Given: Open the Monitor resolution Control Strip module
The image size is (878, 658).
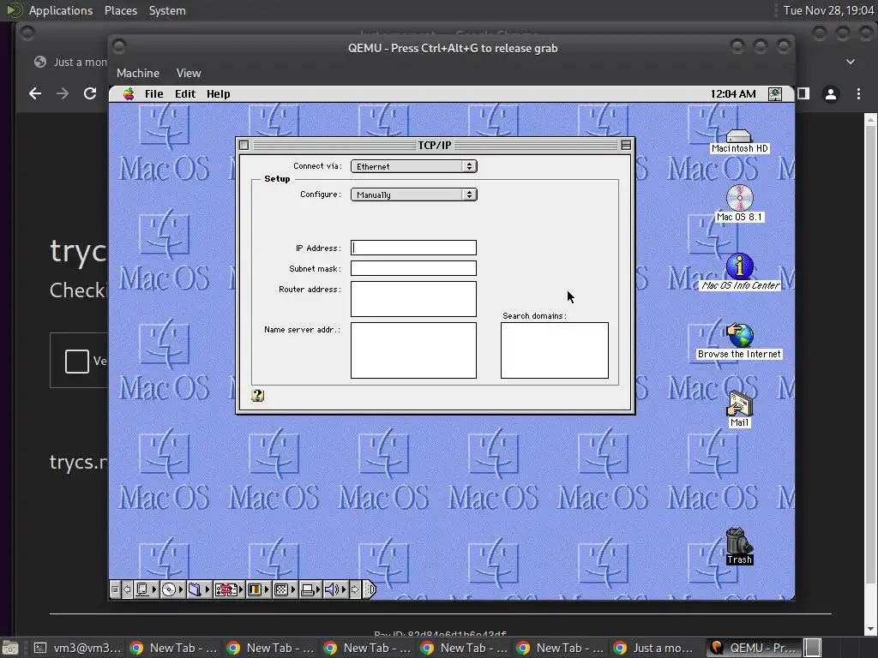Looking at the screenshot, I should coord(285,589).
